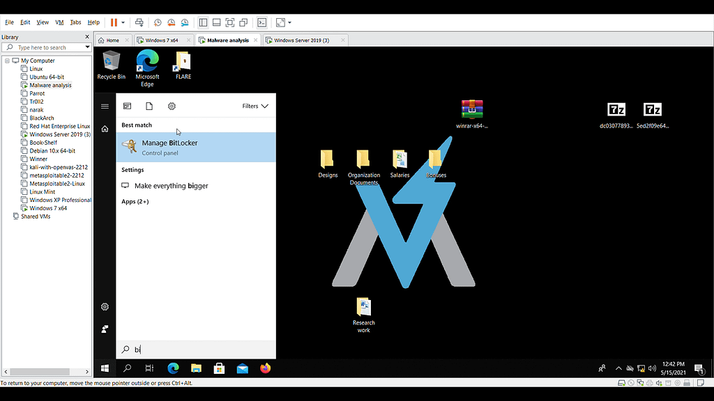
Task: Open the Filters dropdown
Action: (x=255, y=106)
